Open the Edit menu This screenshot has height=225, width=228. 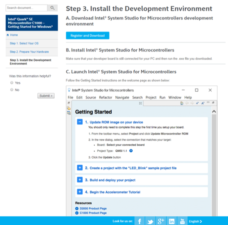coord(79,98)
